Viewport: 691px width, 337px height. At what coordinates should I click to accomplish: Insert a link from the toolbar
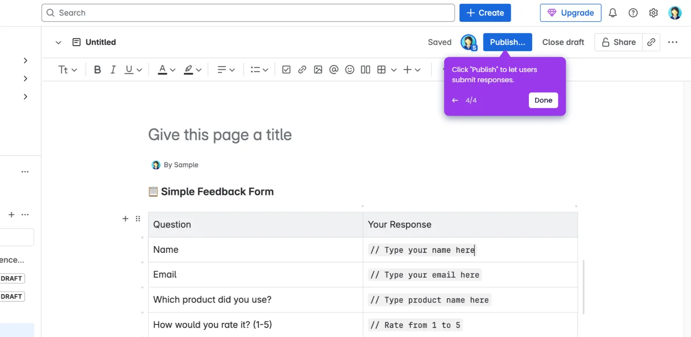click(x=302, y=70)
